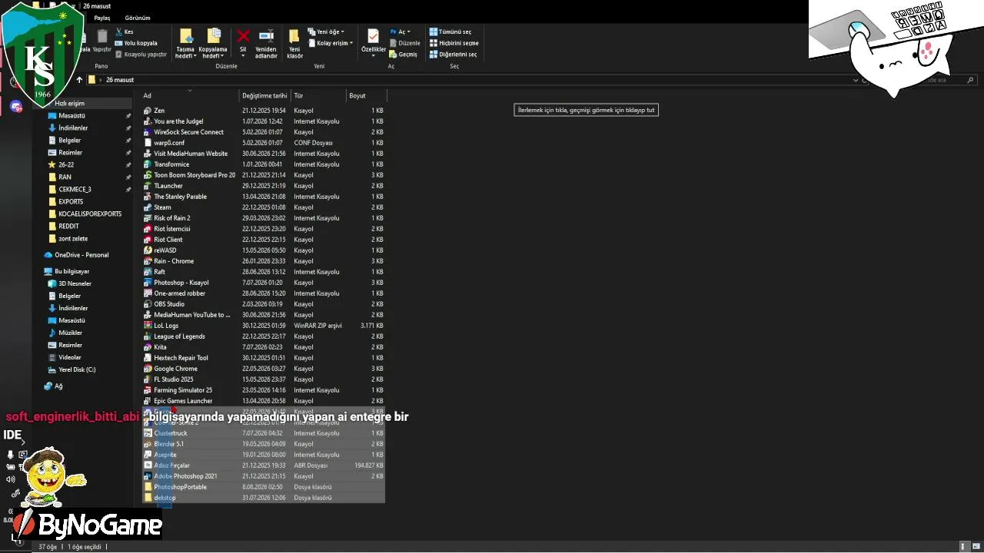
Task: Open address bar history dropdown arrow
Action: point(856,80)
